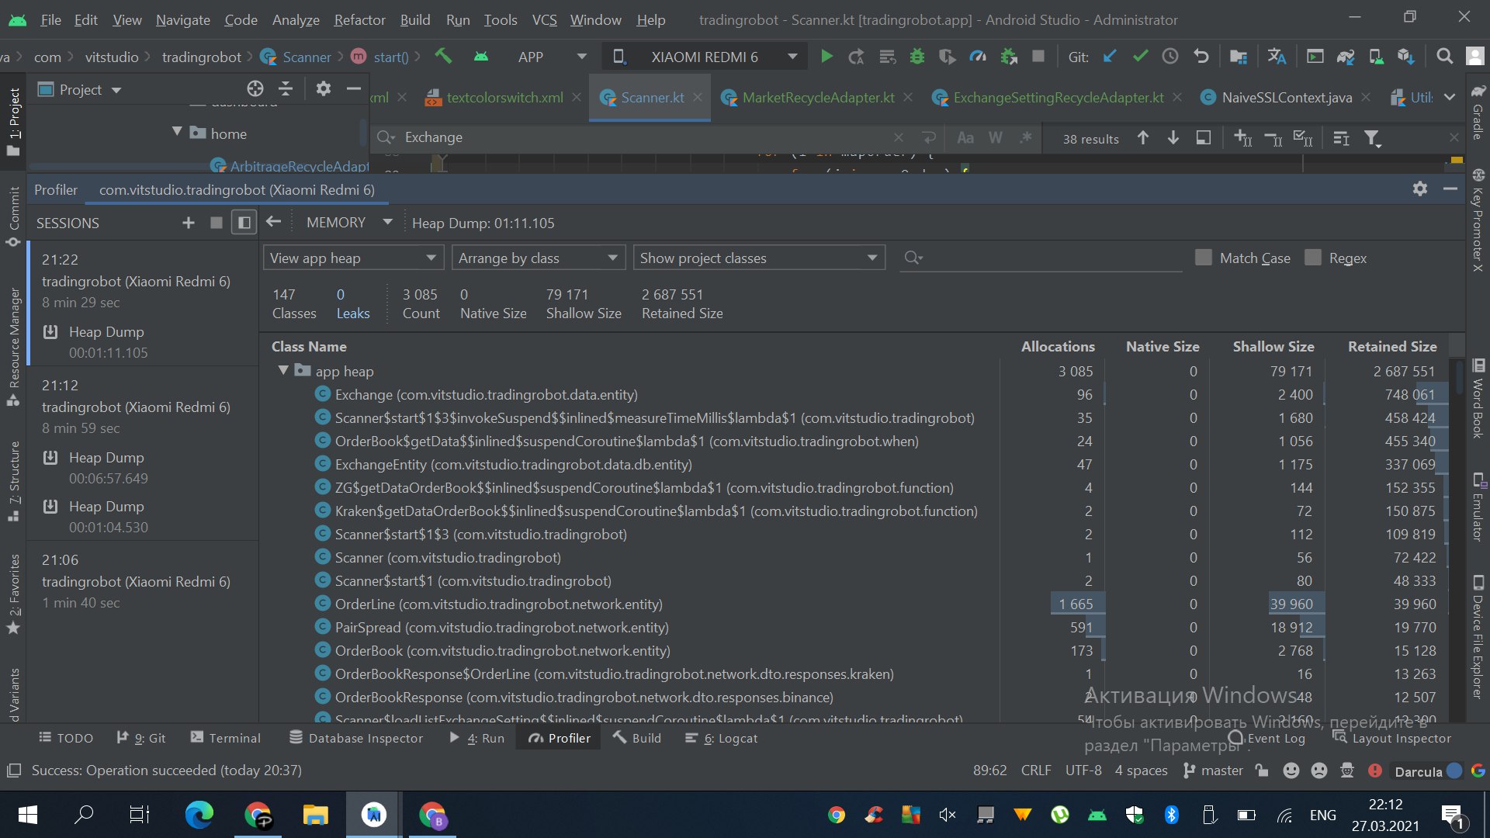Viewport: 1490px width, 838px height.
Task: Roll back changes with undo arrow
Action: [1201, 57]
